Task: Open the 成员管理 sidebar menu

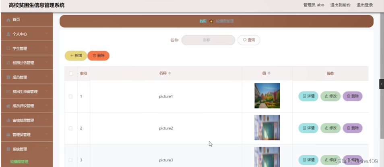Action: point(27,77)
